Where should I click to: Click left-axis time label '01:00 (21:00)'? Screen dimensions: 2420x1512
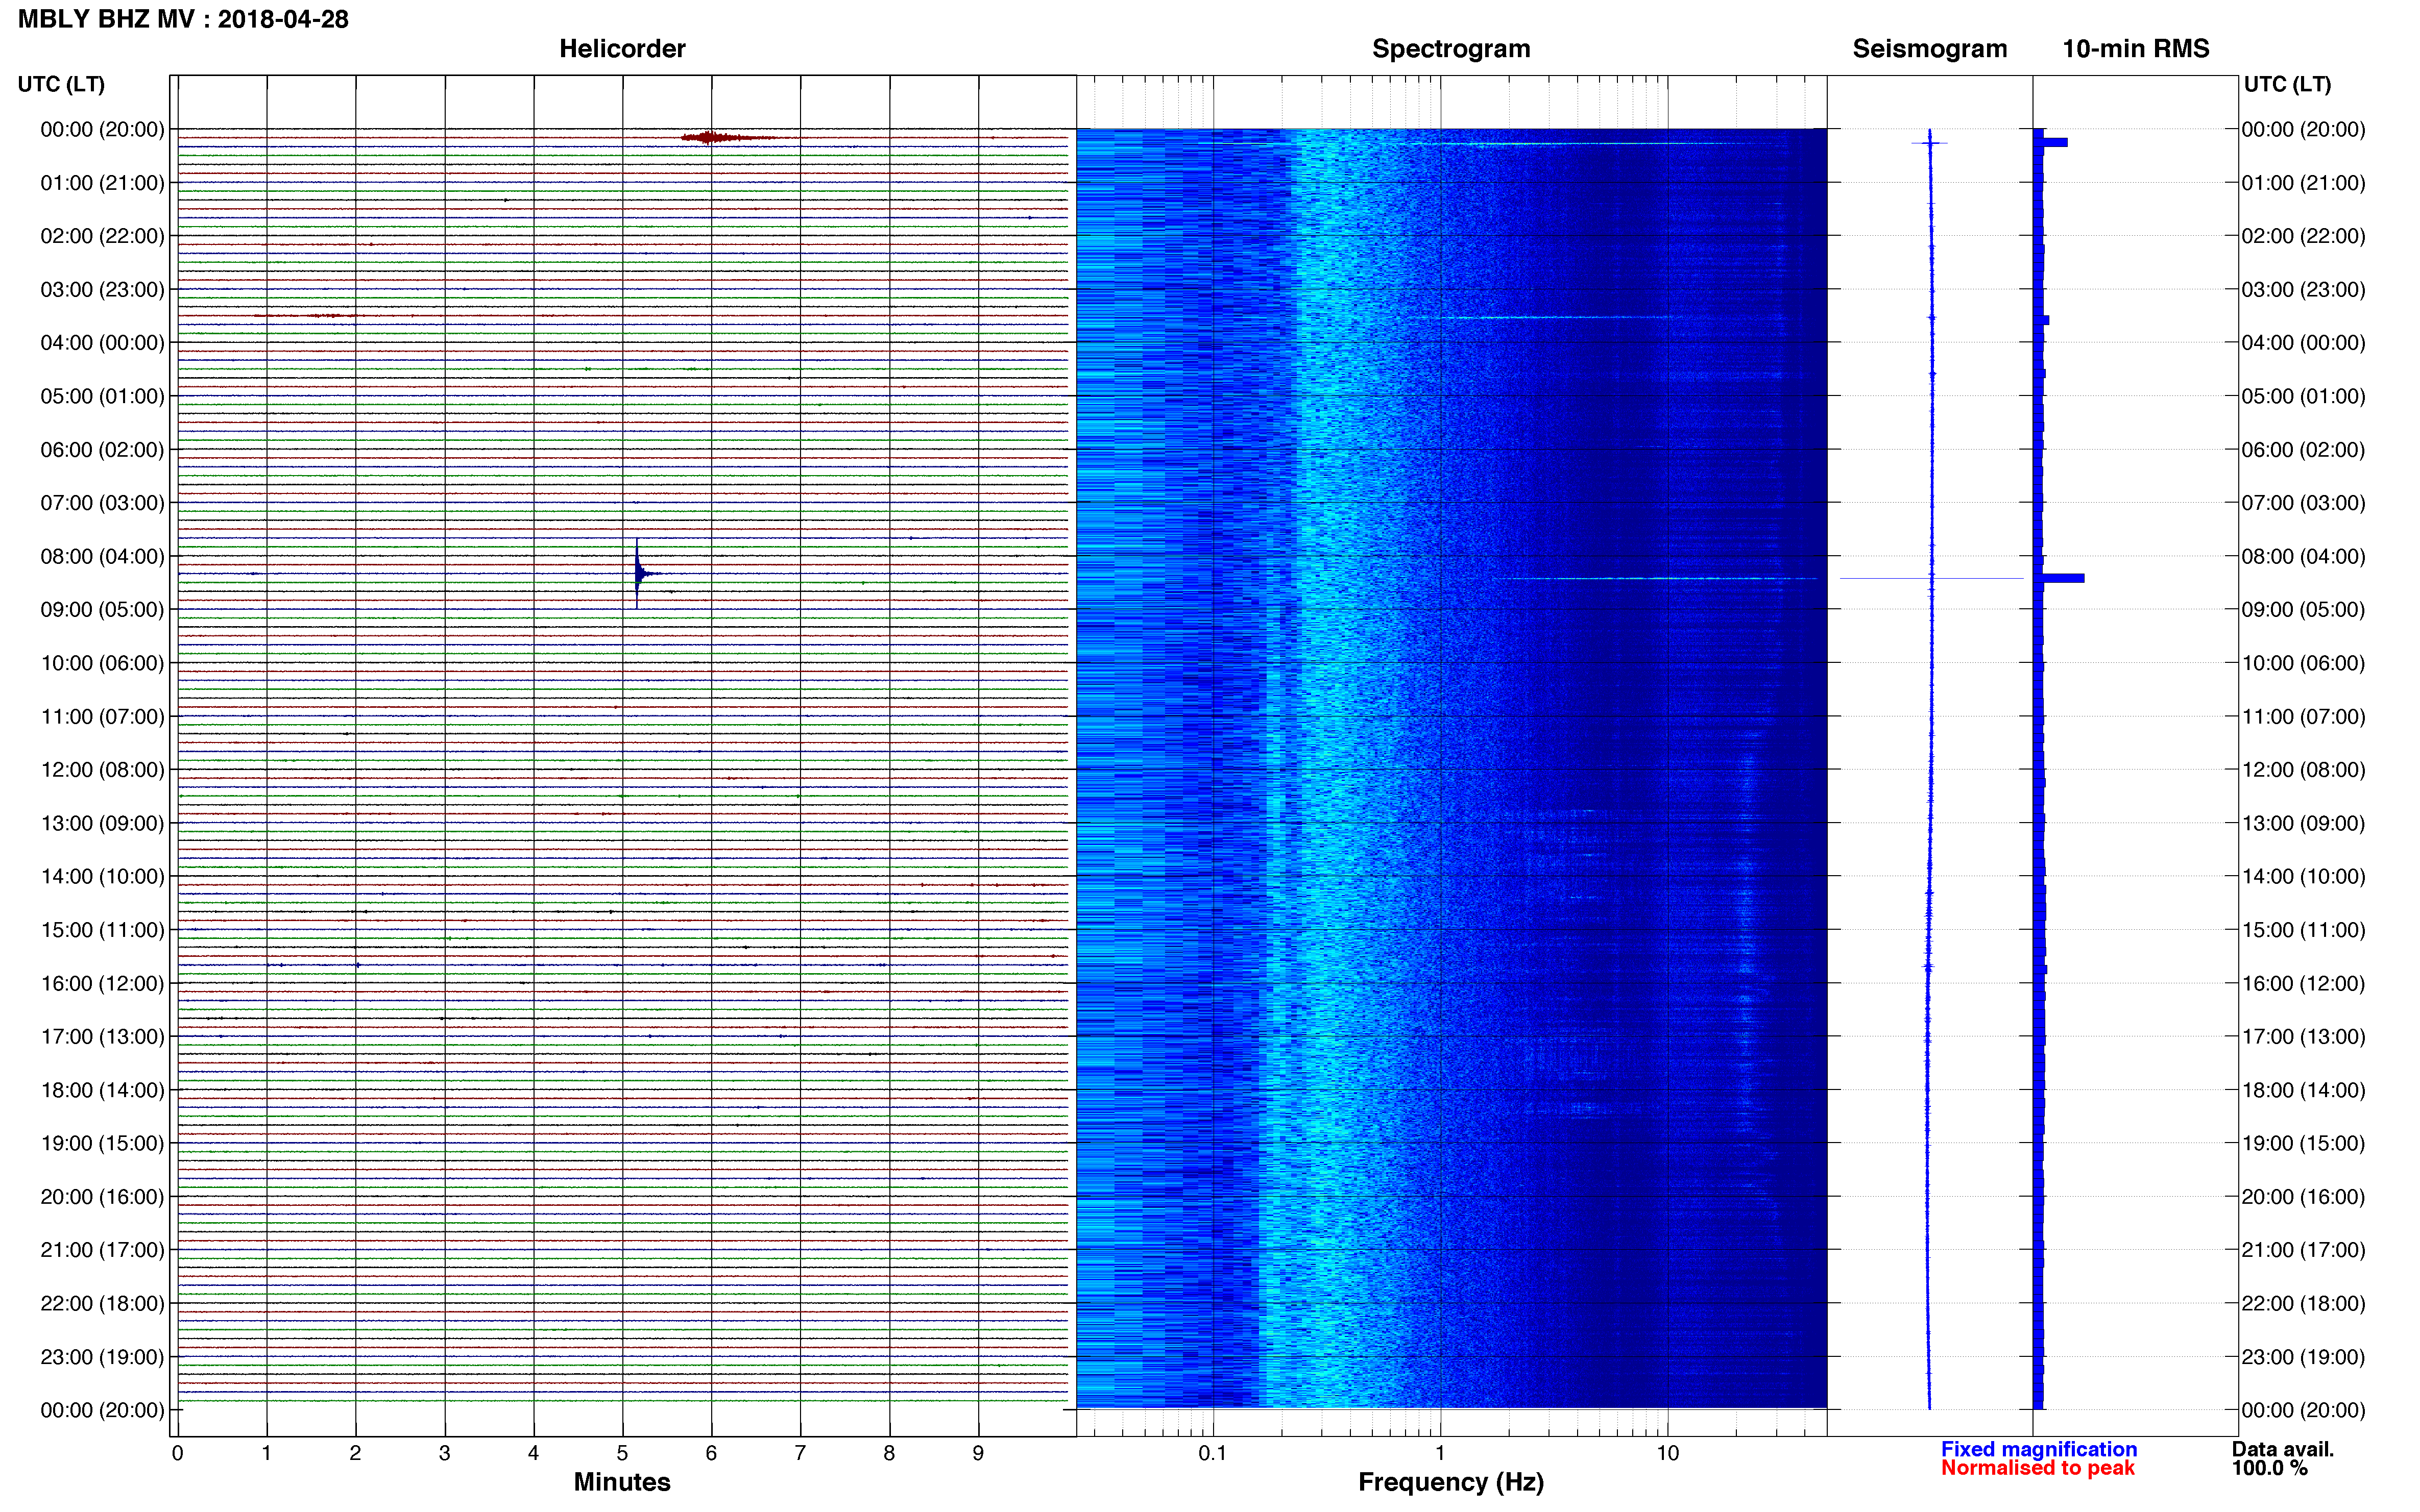pos(102,183)
